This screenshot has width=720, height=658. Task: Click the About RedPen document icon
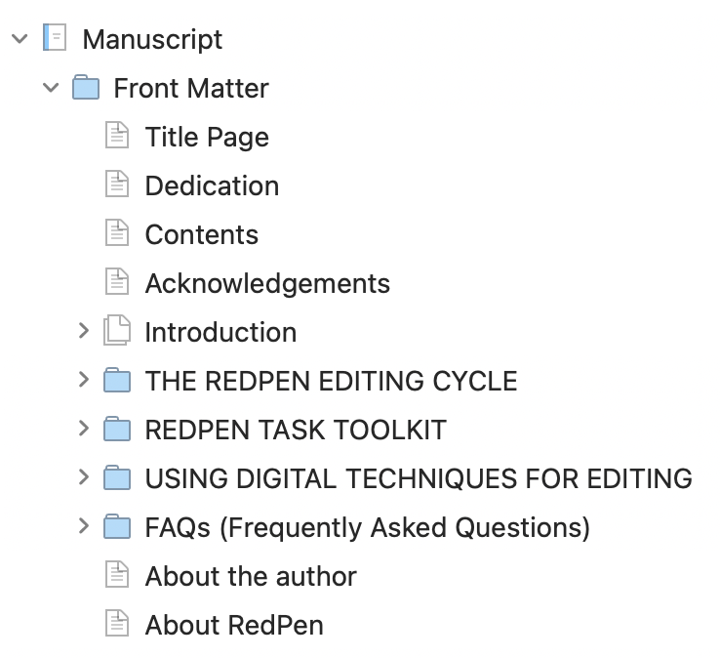tap(117, 623)
